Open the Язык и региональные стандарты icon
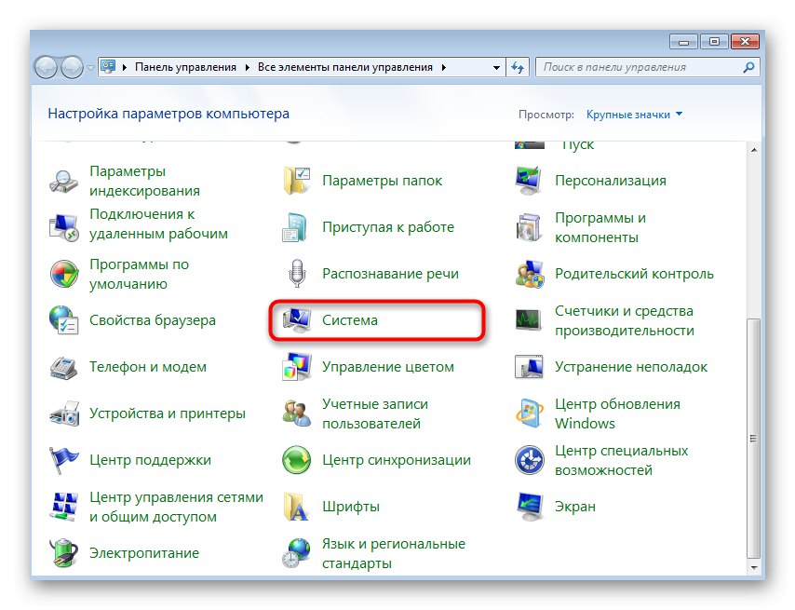 [297, 552]
